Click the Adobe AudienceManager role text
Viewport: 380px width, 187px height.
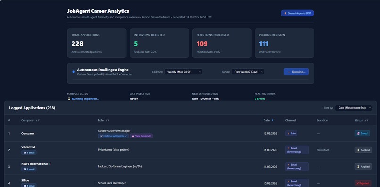click(114, 131)
